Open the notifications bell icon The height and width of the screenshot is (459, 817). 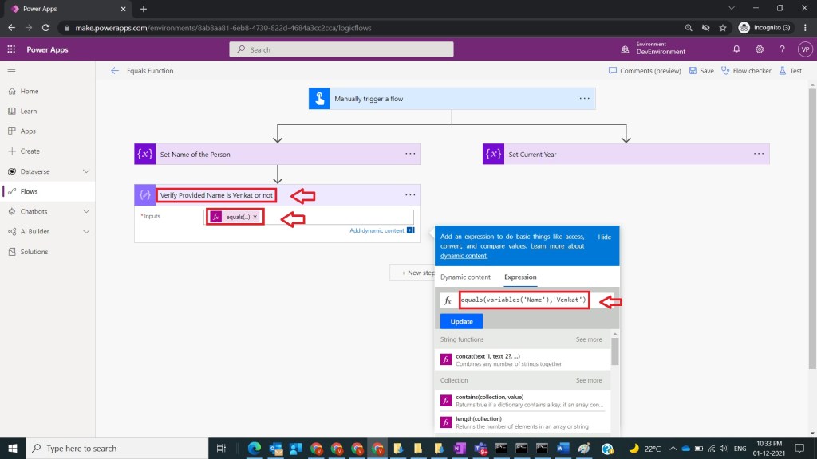click(736, 49)
